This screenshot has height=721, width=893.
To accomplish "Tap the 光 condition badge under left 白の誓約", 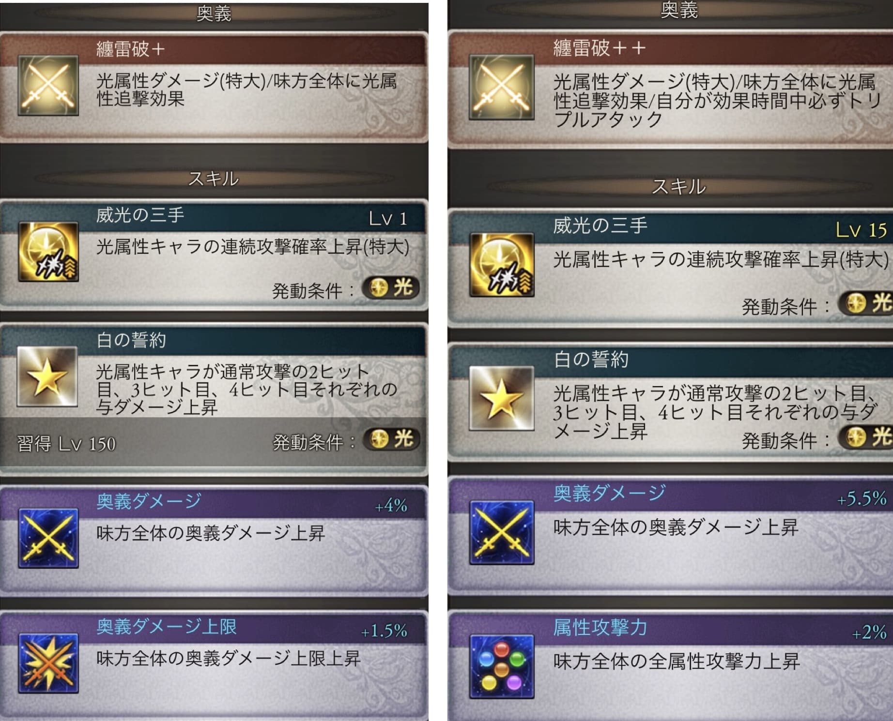I will 391,439.
